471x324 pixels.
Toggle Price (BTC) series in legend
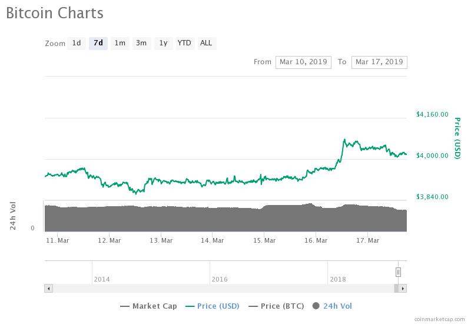277,306
